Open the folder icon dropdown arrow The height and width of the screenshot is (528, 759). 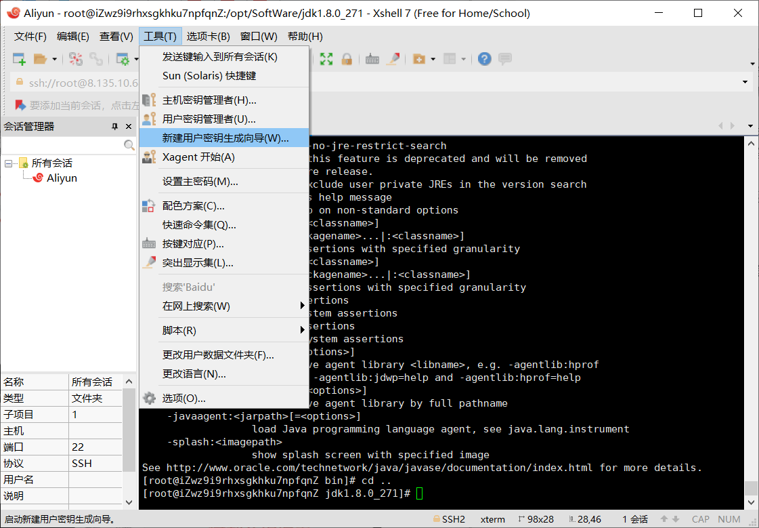54,59
